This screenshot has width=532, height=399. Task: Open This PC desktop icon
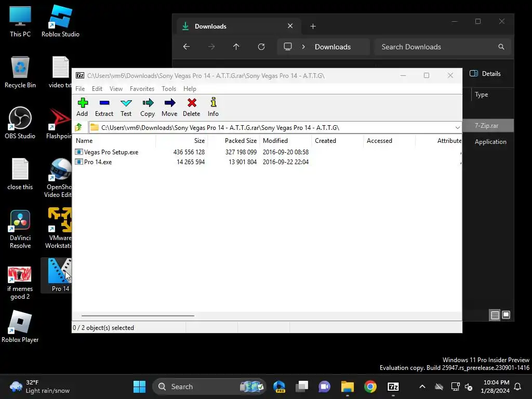[x=20, y=21]
